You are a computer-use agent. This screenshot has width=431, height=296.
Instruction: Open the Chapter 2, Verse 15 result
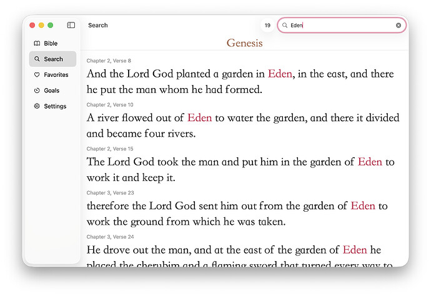point(240,169)
